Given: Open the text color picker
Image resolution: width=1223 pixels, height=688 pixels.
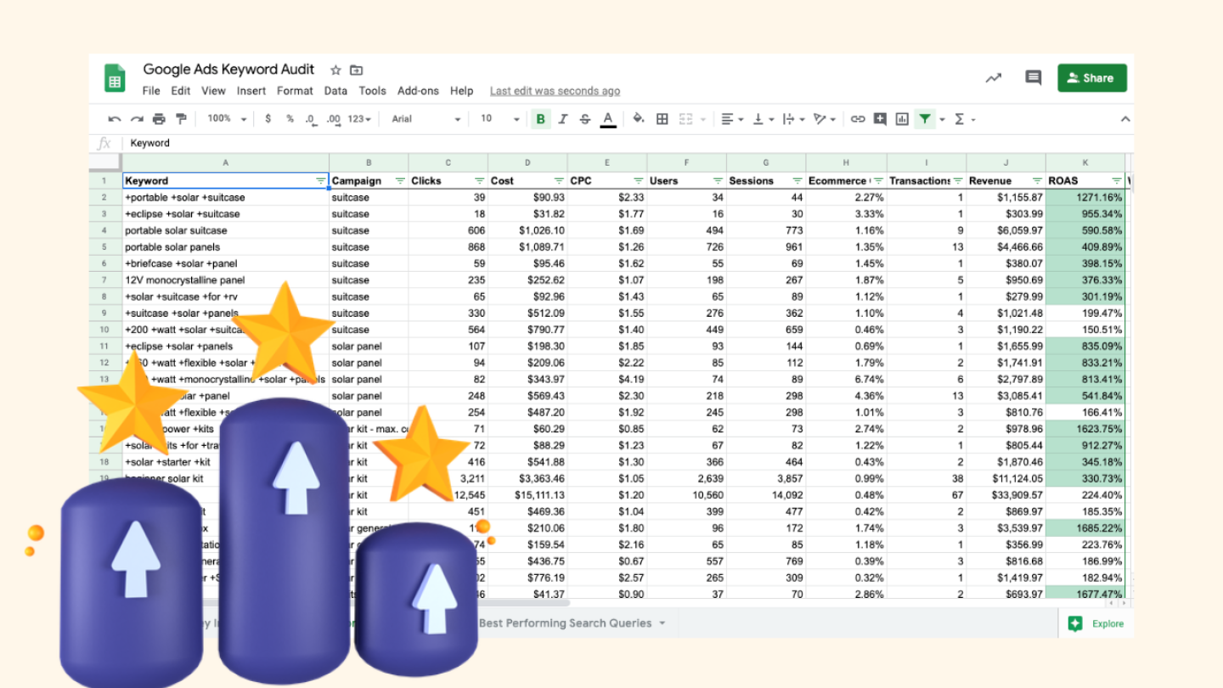Looking at the screenshot, I should [608, 119].
